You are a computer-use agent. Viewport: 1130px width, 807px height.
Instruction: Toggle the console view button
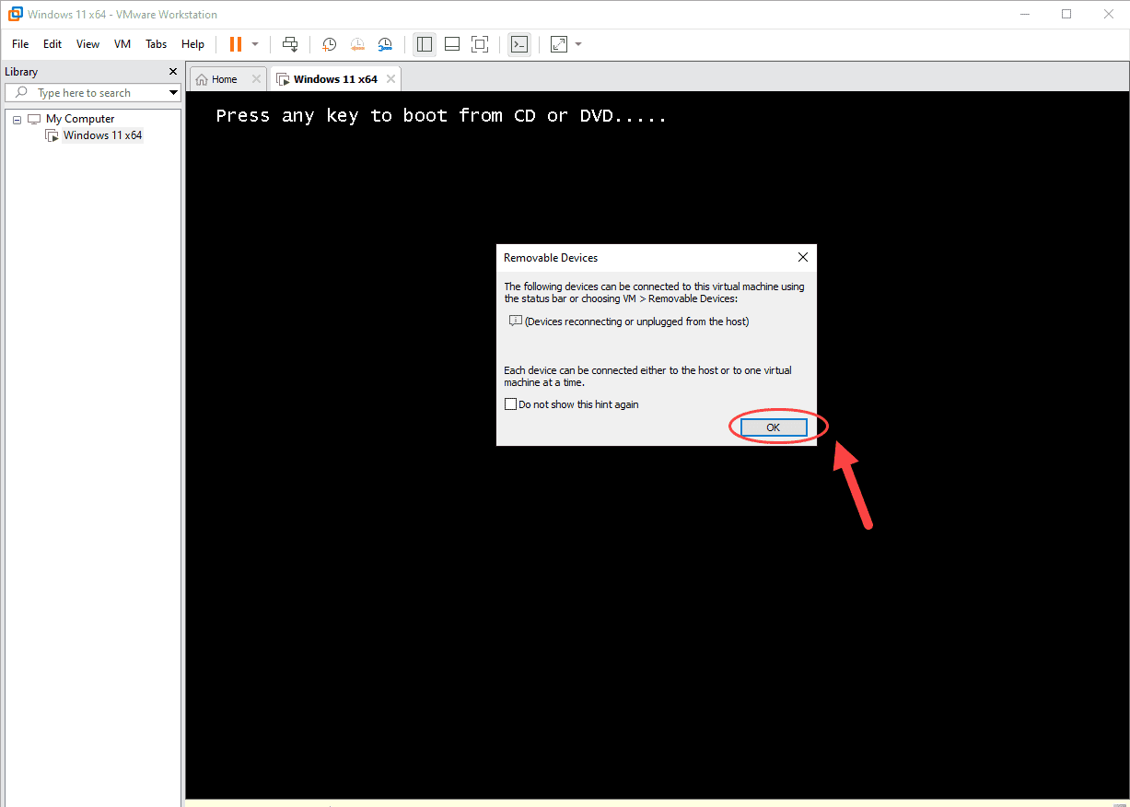(519, 44)
